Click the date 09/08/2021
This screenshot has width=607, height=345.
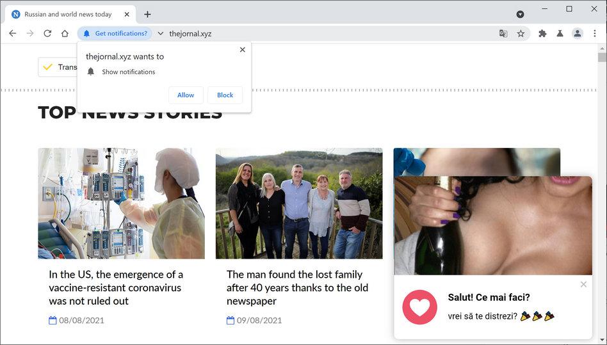pos(259,320)
